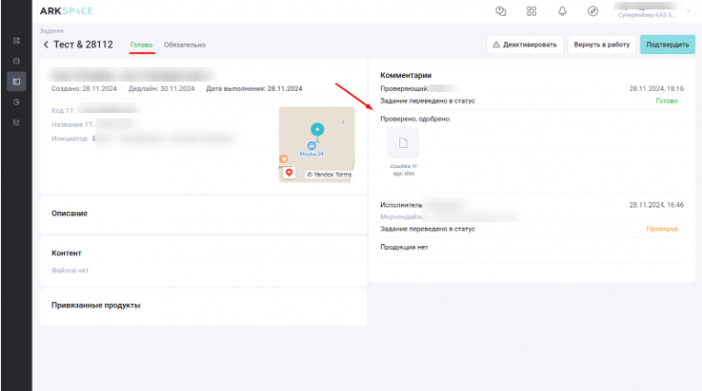Click the Проверяющий label
The width and height of the screenshot is (702, 391).
click(x=405, y=88)
